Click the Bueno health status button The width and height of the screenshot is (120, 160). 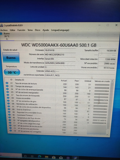[x=11, y=58]
